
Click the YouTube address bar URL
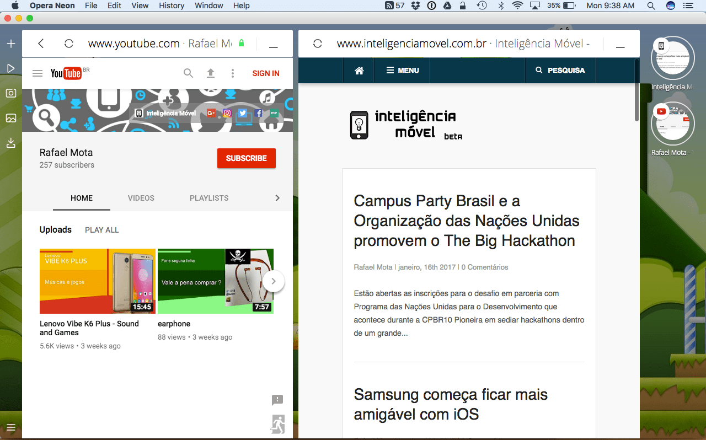click(160, 44)
